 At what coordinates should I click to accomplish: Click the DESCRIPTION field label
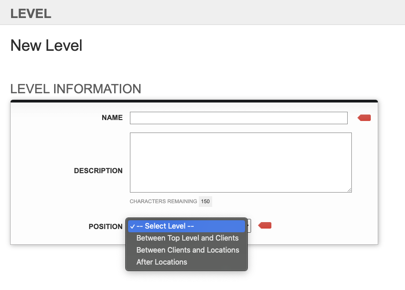pos(98,171)
